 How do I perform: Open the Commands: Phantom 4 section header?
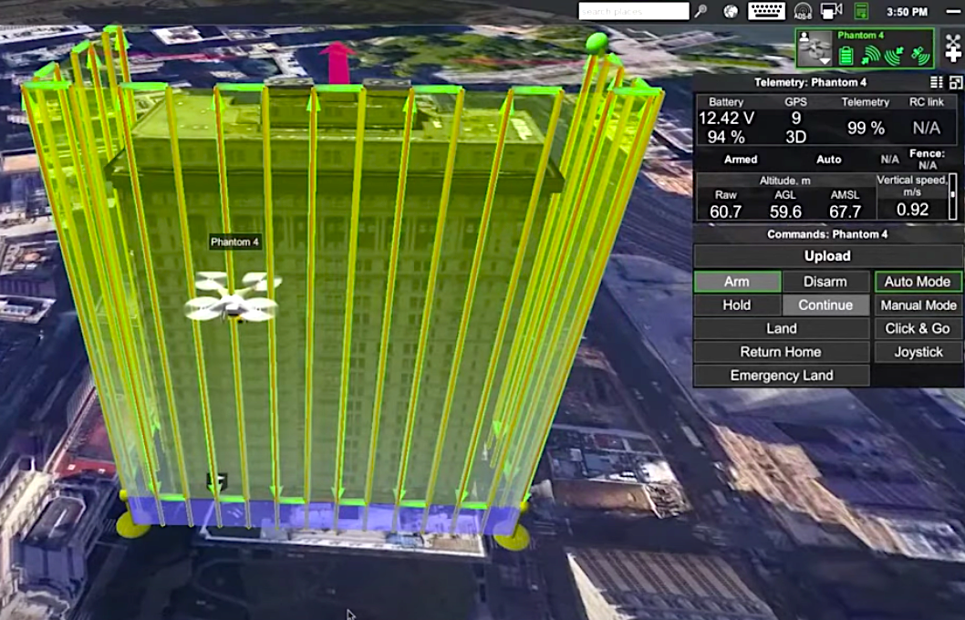pyautogui.click(x=826, y=233)
